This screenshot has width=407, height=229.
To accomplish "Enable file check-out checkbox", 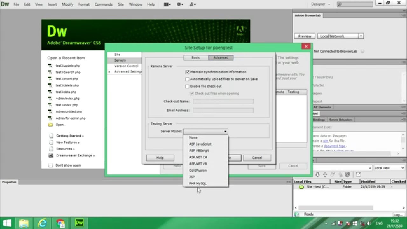I will click(x=187, y=86).
